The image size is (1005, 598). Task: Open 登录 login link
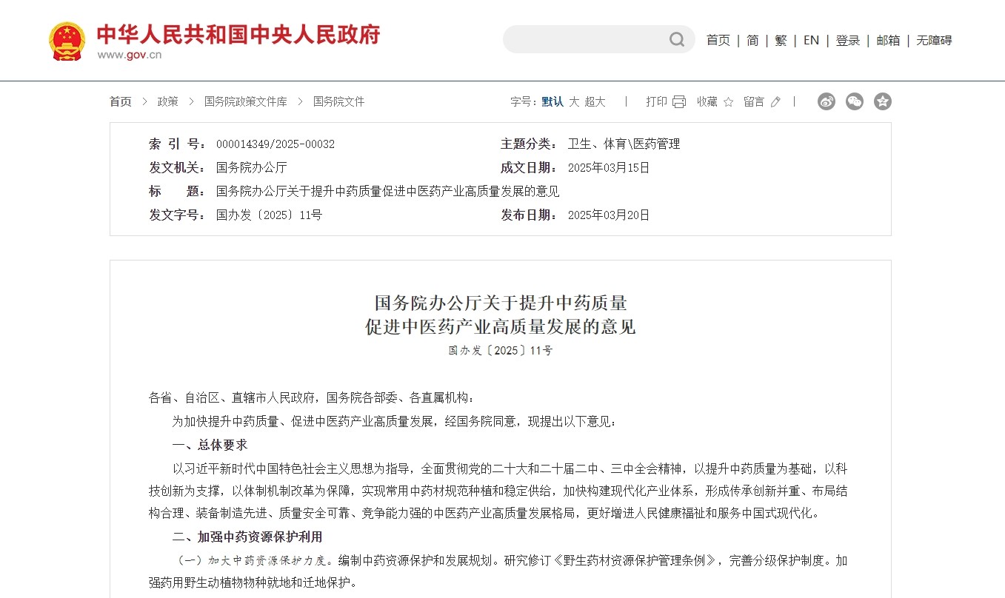[x=847, y=41]
